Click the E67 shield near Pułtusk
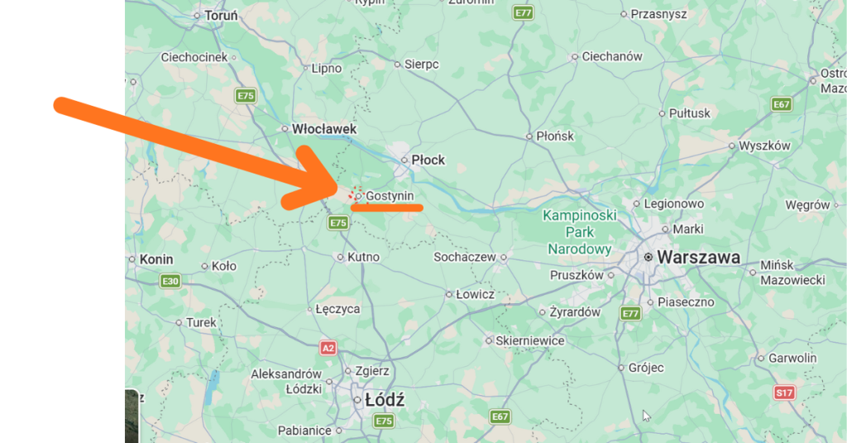 point(782,104)
